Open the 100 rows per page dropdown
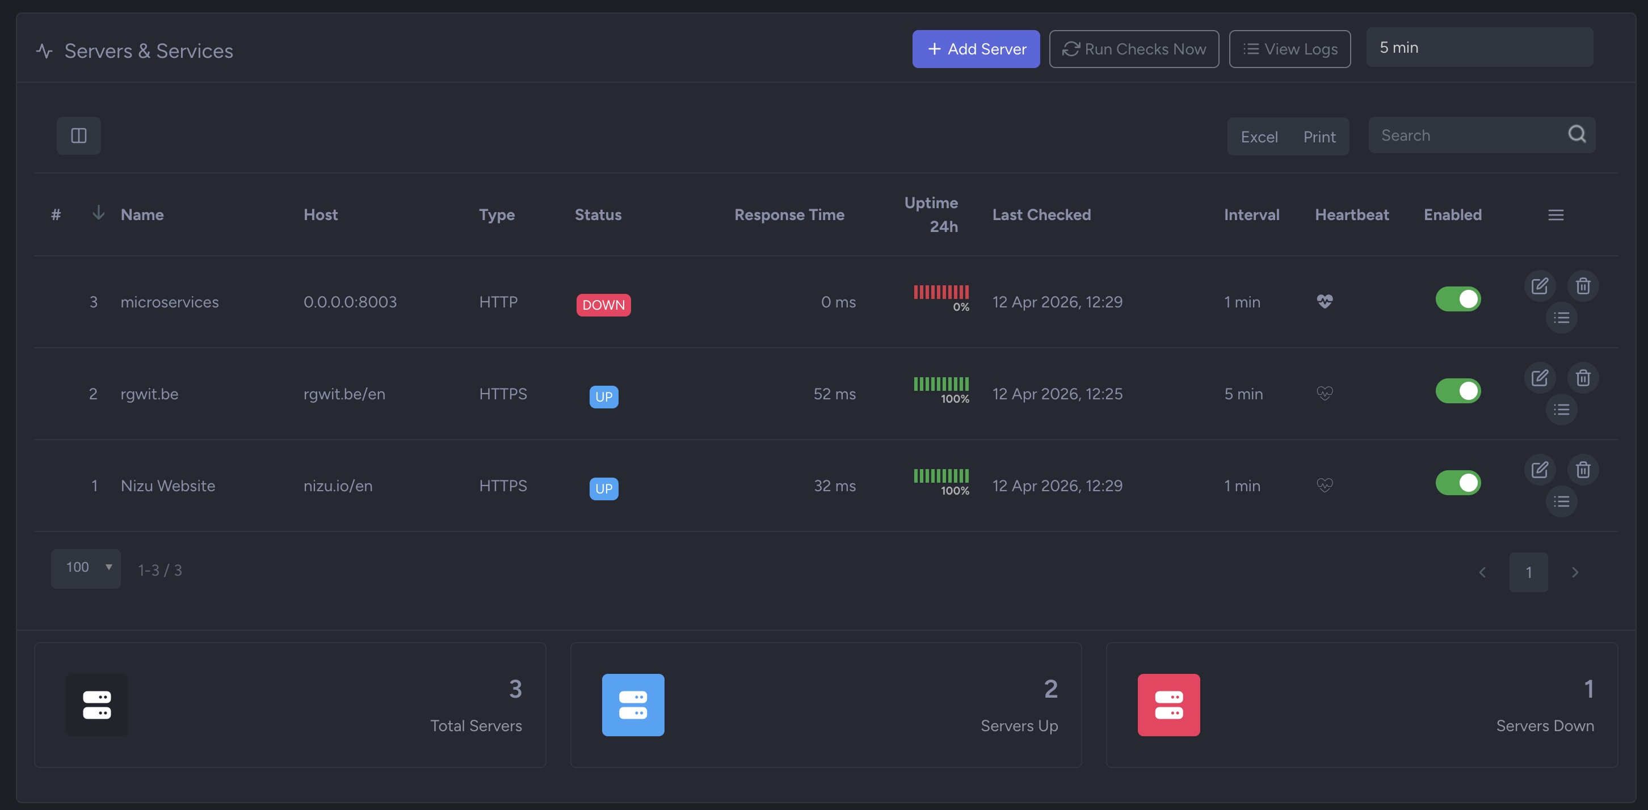 point(86,568)
